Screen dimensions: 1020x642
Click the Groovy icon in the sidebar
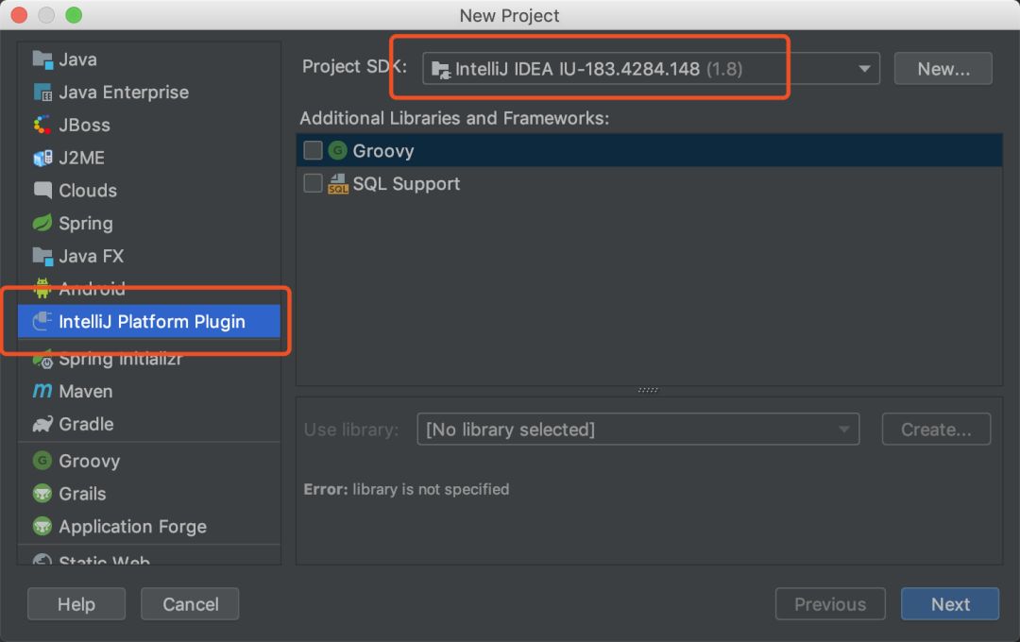pyautogui.click(x=42, y=461)
